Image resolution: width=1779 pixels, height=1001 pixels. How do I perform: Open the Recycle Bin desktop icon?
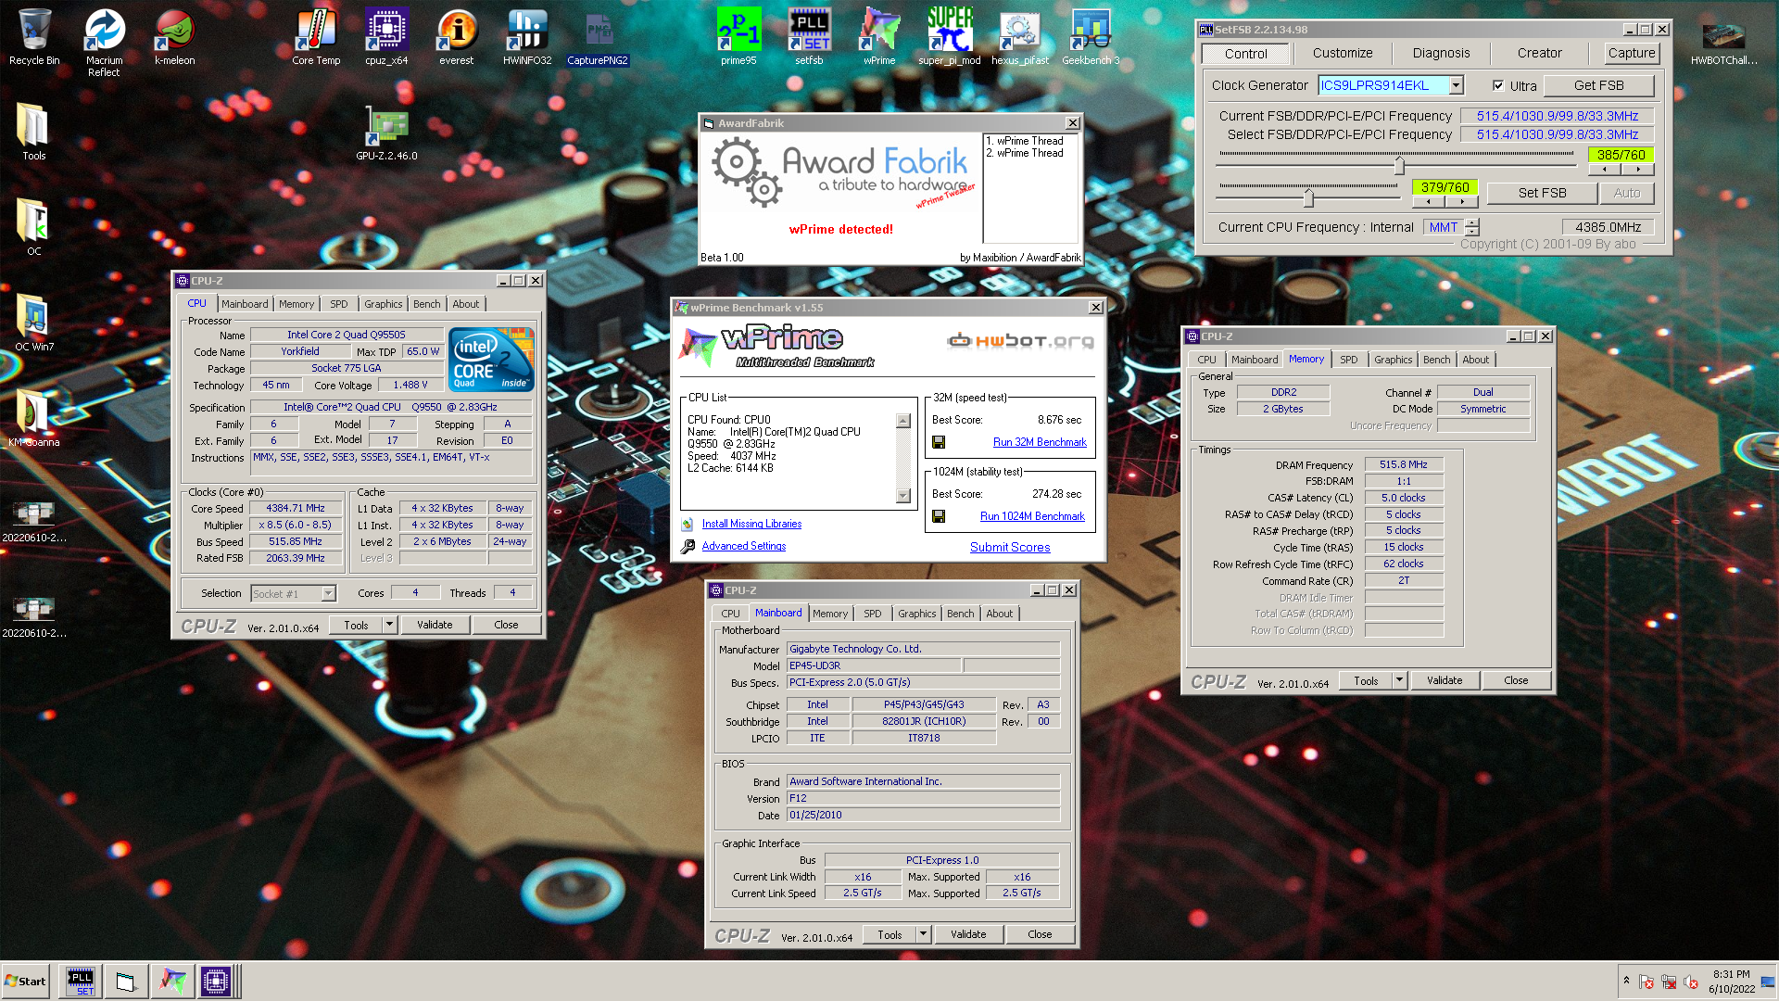pos(33,37)
